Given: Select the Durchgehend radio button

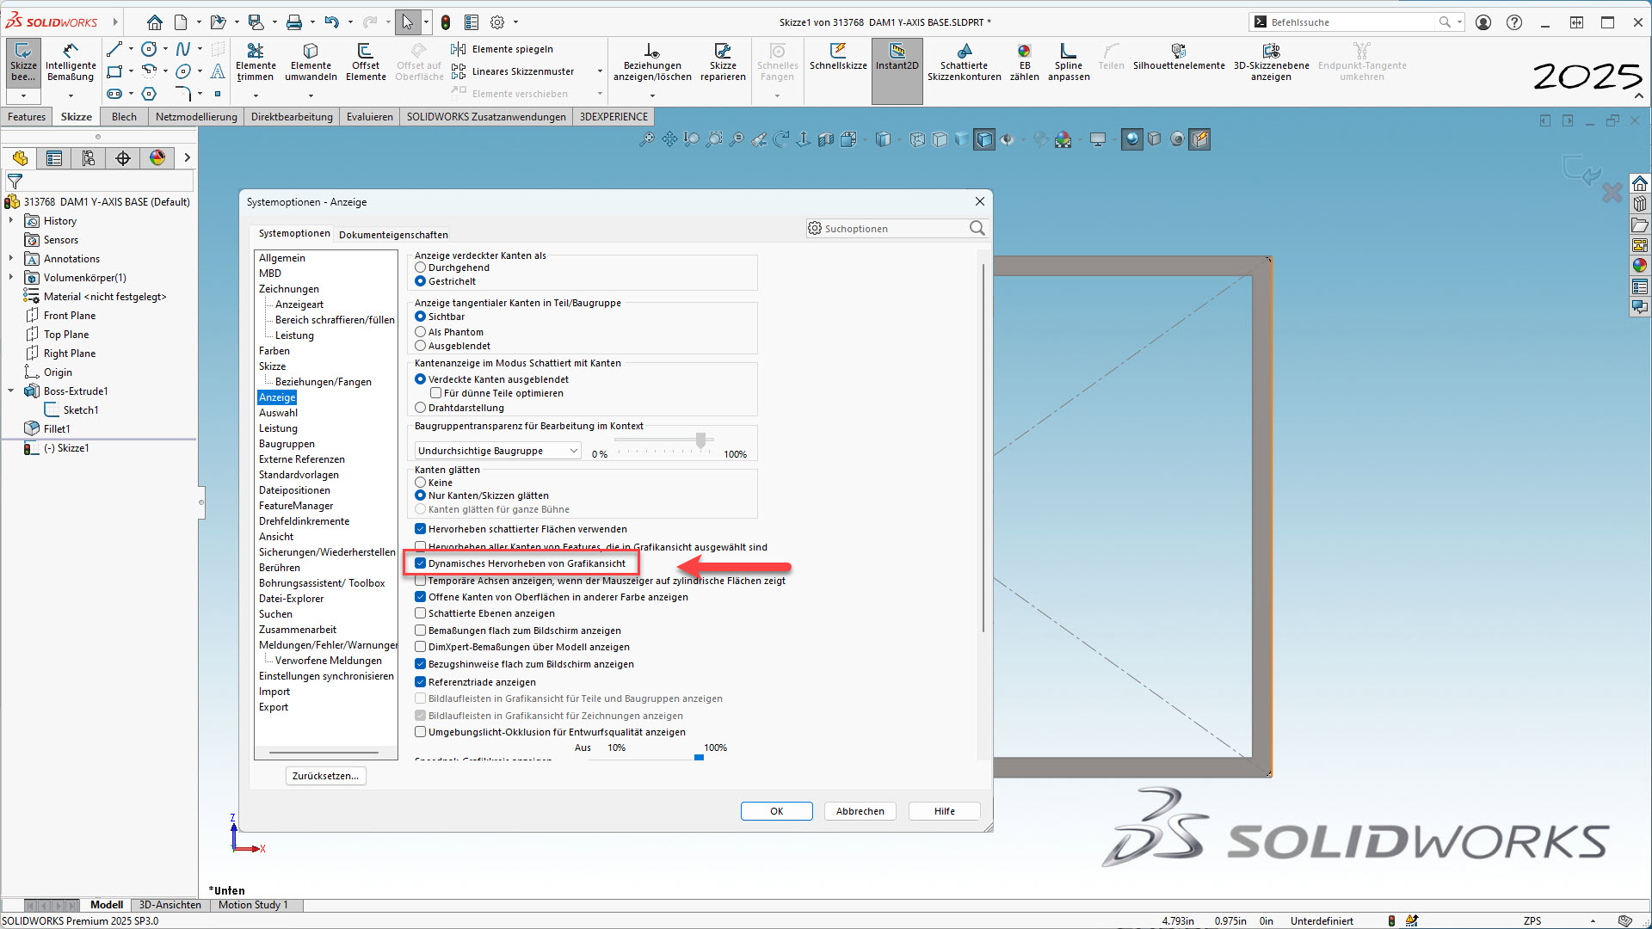Looking at the screenshot, I should coord(421,268).
